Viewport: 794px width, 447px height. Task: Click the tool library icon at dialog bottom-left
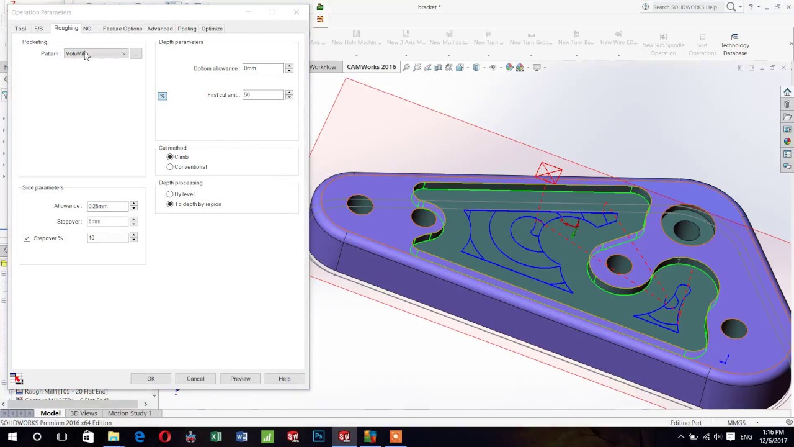pos(16,378)
